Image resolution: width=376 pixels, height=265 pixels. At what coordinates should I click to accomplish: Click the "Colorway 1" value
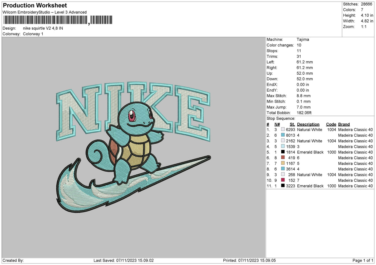[x=33, y=34]
